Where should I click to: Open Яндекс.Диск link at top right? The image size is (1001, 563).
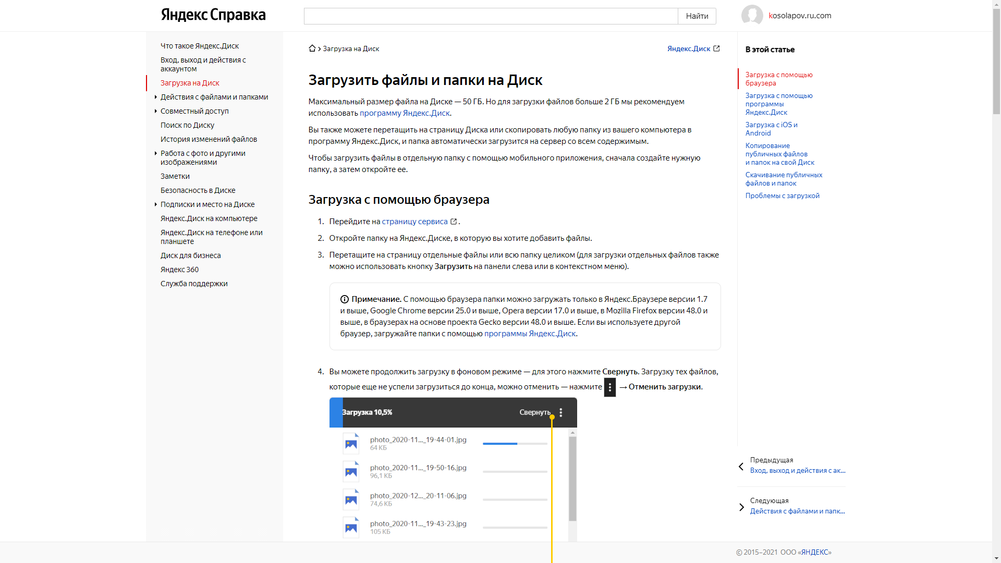tap(689, 48)
